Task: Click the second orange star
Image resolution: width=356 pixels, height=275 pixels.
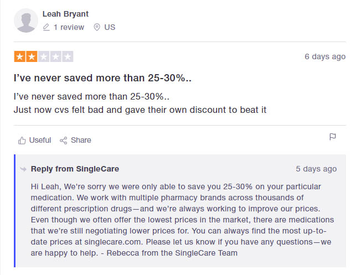Action: pyautogui.click(x=32, y=56)
